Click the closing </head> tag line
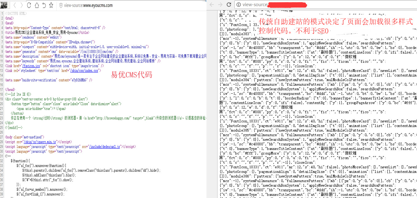 10,90
